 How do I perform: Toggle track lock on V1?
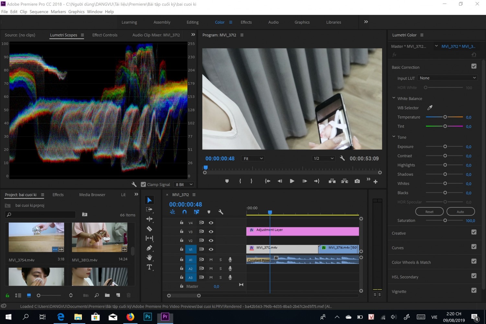pyautogui.click(x=182, y=249)
